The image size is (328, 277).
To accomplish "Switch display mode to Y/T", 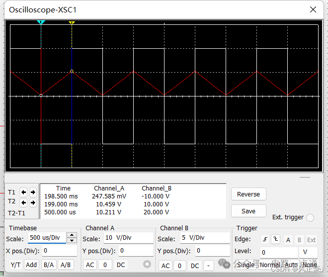I will (16, 265).
